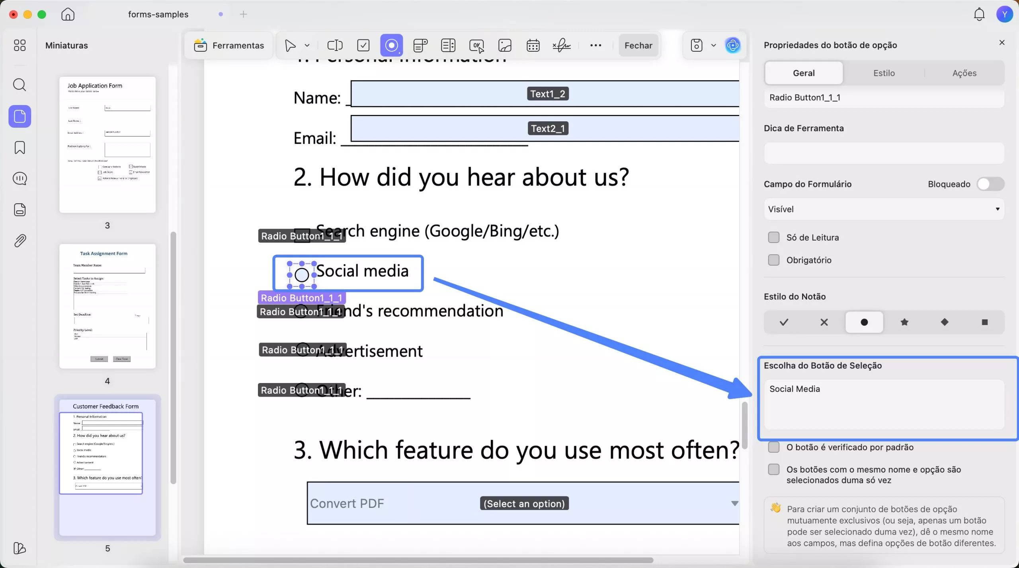Select the list box field tool
1019x568 pixels.
pyautogui.click(x=448, y=45)
